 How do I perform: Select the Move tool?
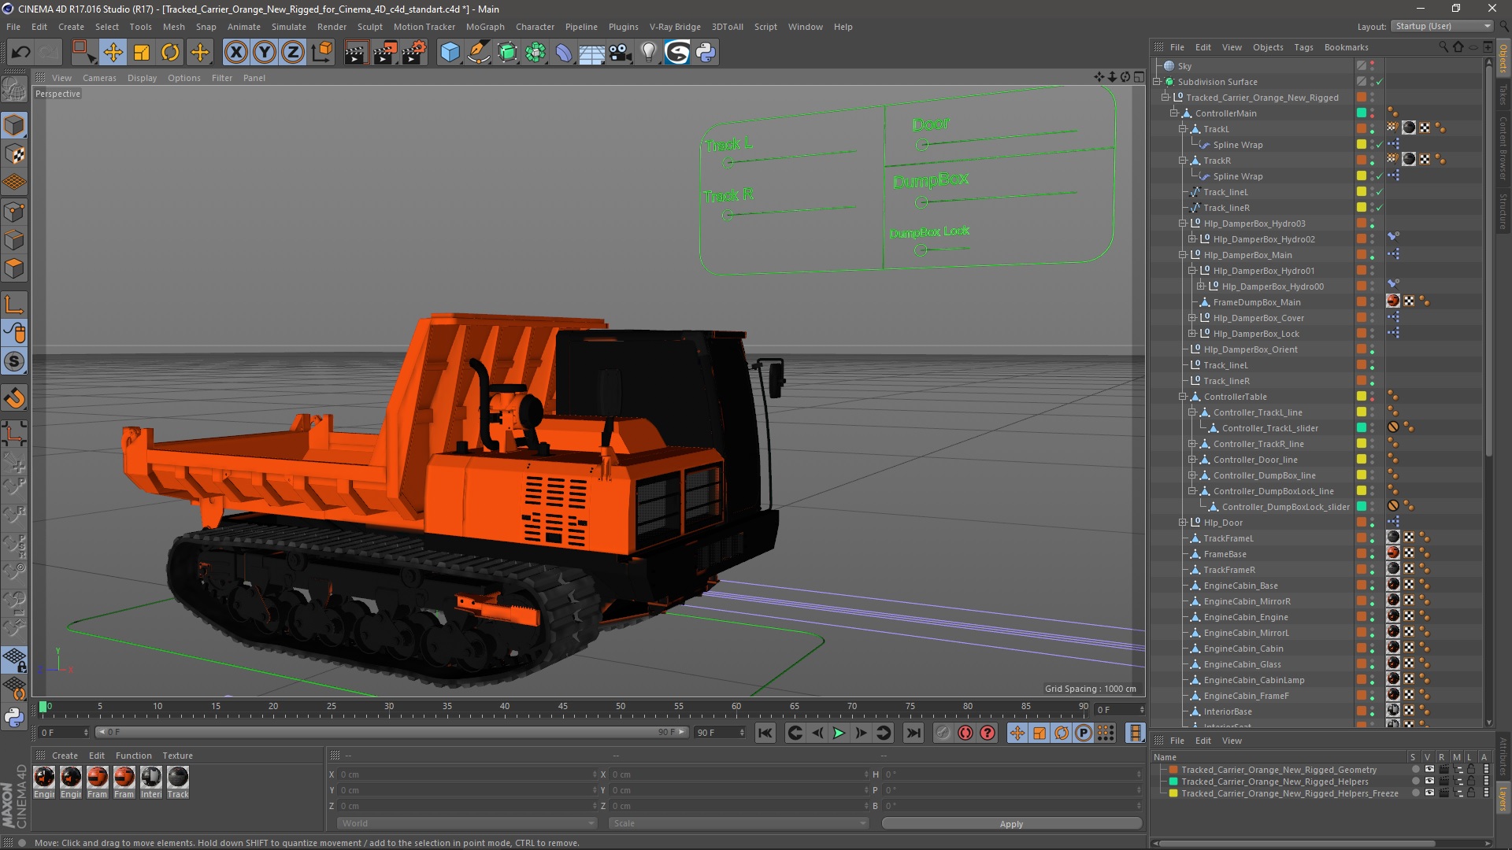click(113, 53)
